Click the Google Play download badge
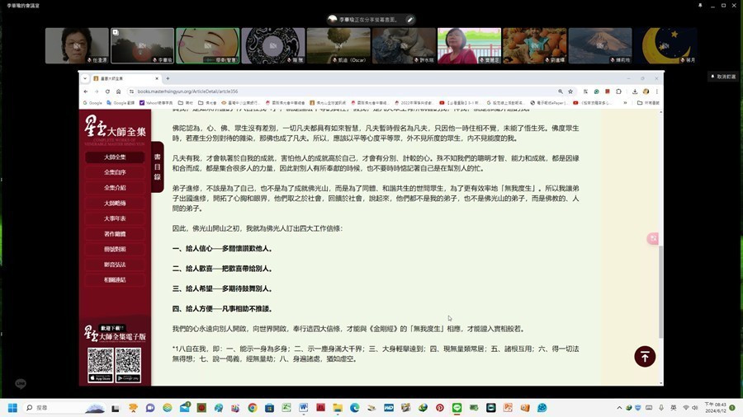This screenshot has height=417, width=743. 128,378
